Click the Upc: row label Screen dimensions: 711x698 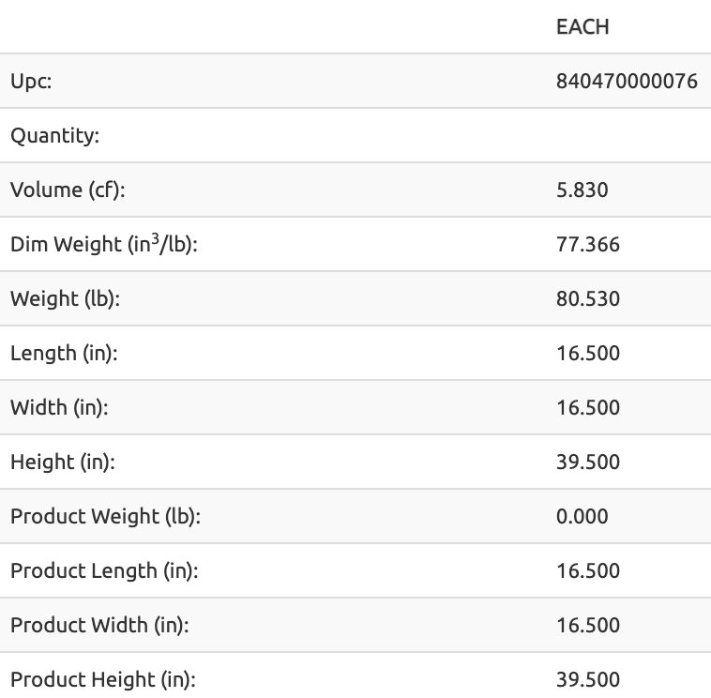click(x=31, y=83)
